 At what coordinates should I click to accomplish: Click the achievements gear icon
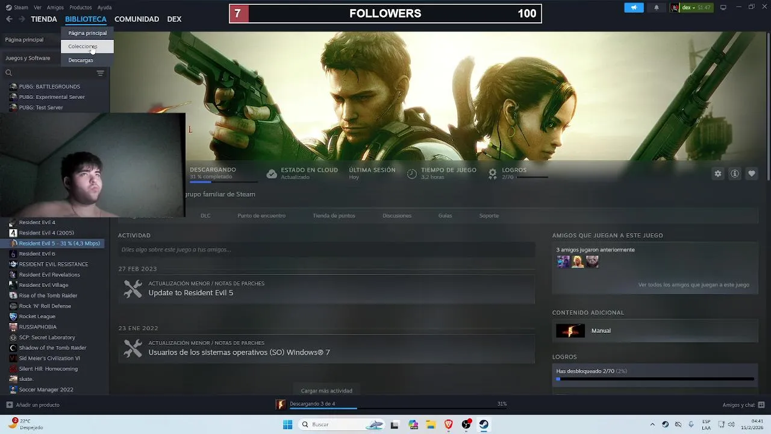tap(493, 174)
